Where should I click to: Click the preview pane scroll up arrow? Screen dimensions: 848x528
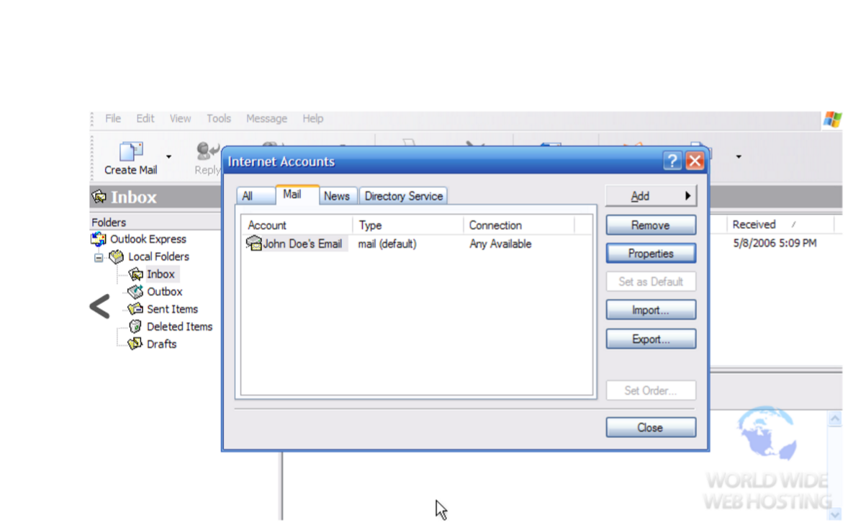click(x=834, y=419)
